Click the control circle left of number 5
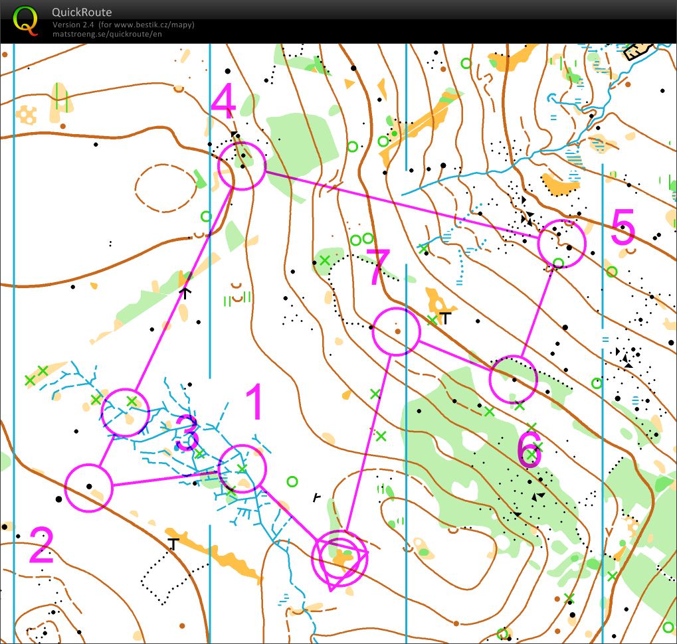 tap(561, 243)
